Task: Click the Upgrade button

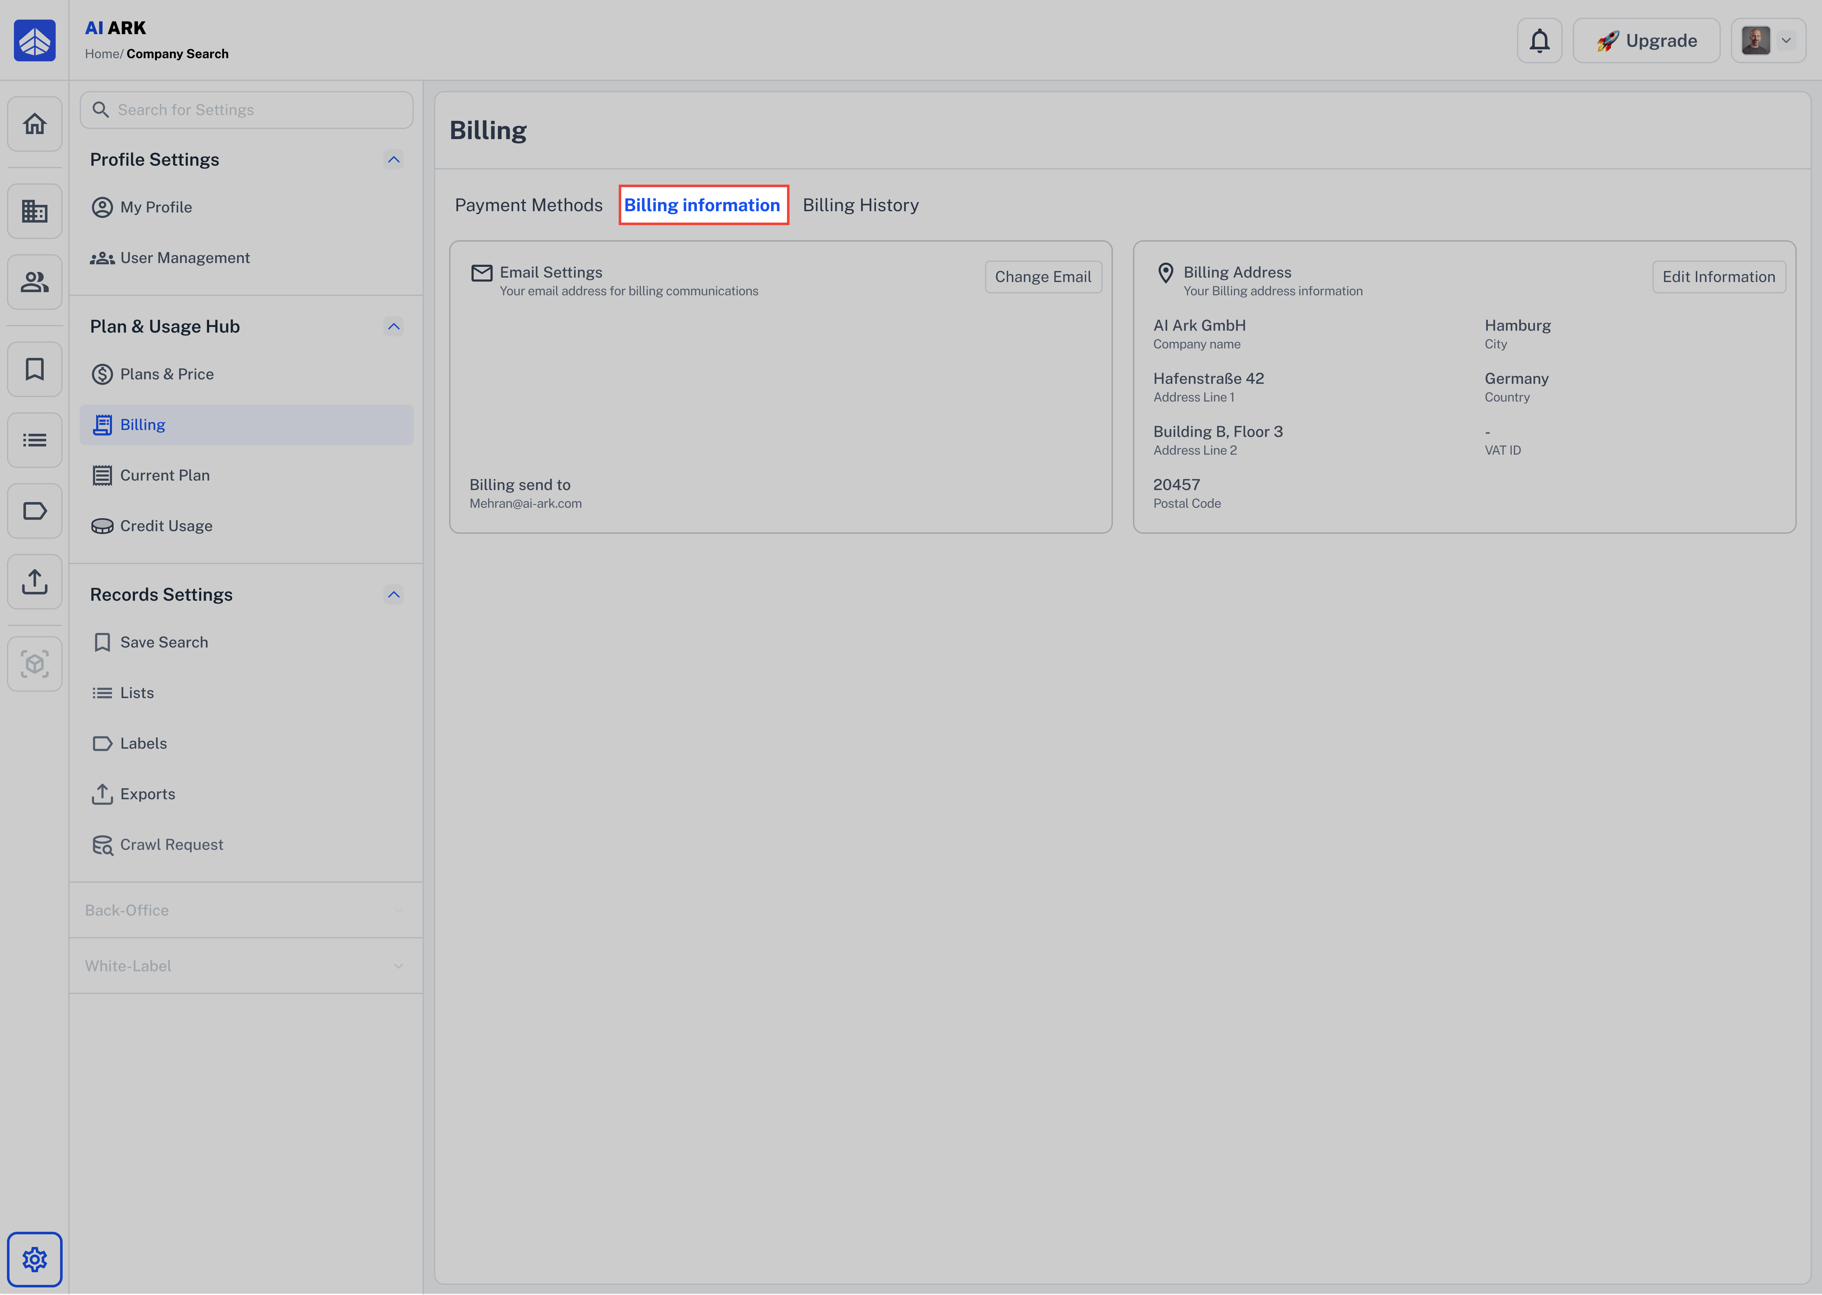Action: (x=1646, y=41)
